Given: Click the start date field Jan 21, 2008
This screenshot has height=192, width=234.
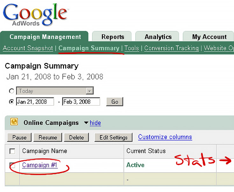Looking at the screenshot, I should [35, 102].
